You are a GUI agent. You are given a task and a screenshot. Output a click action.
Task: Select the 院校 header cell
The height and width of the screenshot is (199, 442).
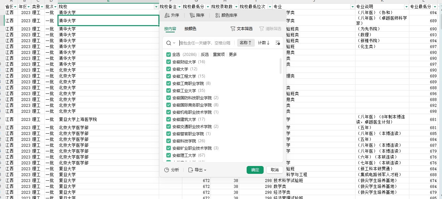click(x=108, y=7)
